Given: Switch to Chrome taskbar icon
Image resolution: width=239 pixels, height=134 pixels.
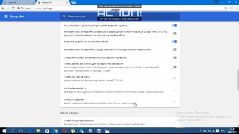Looking at the screenshot, I should pos(56,131).
